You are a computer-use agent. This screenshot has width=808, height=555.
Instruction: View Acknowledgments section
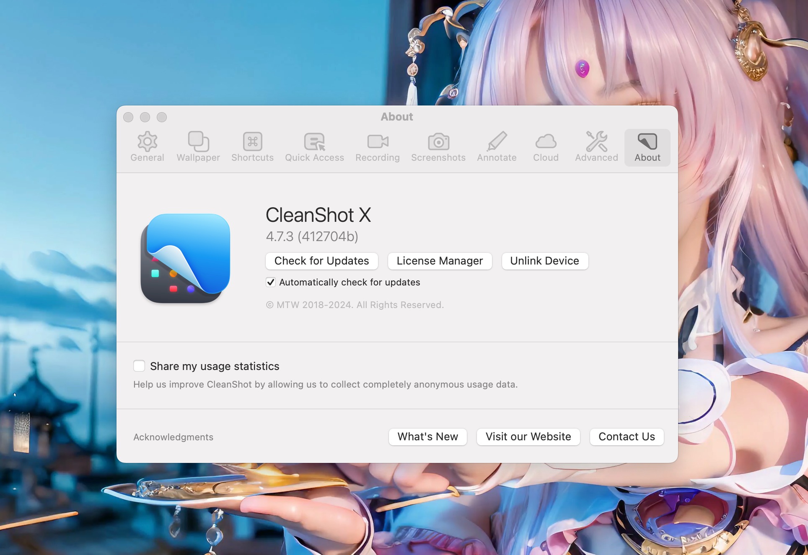pos(173,437)
